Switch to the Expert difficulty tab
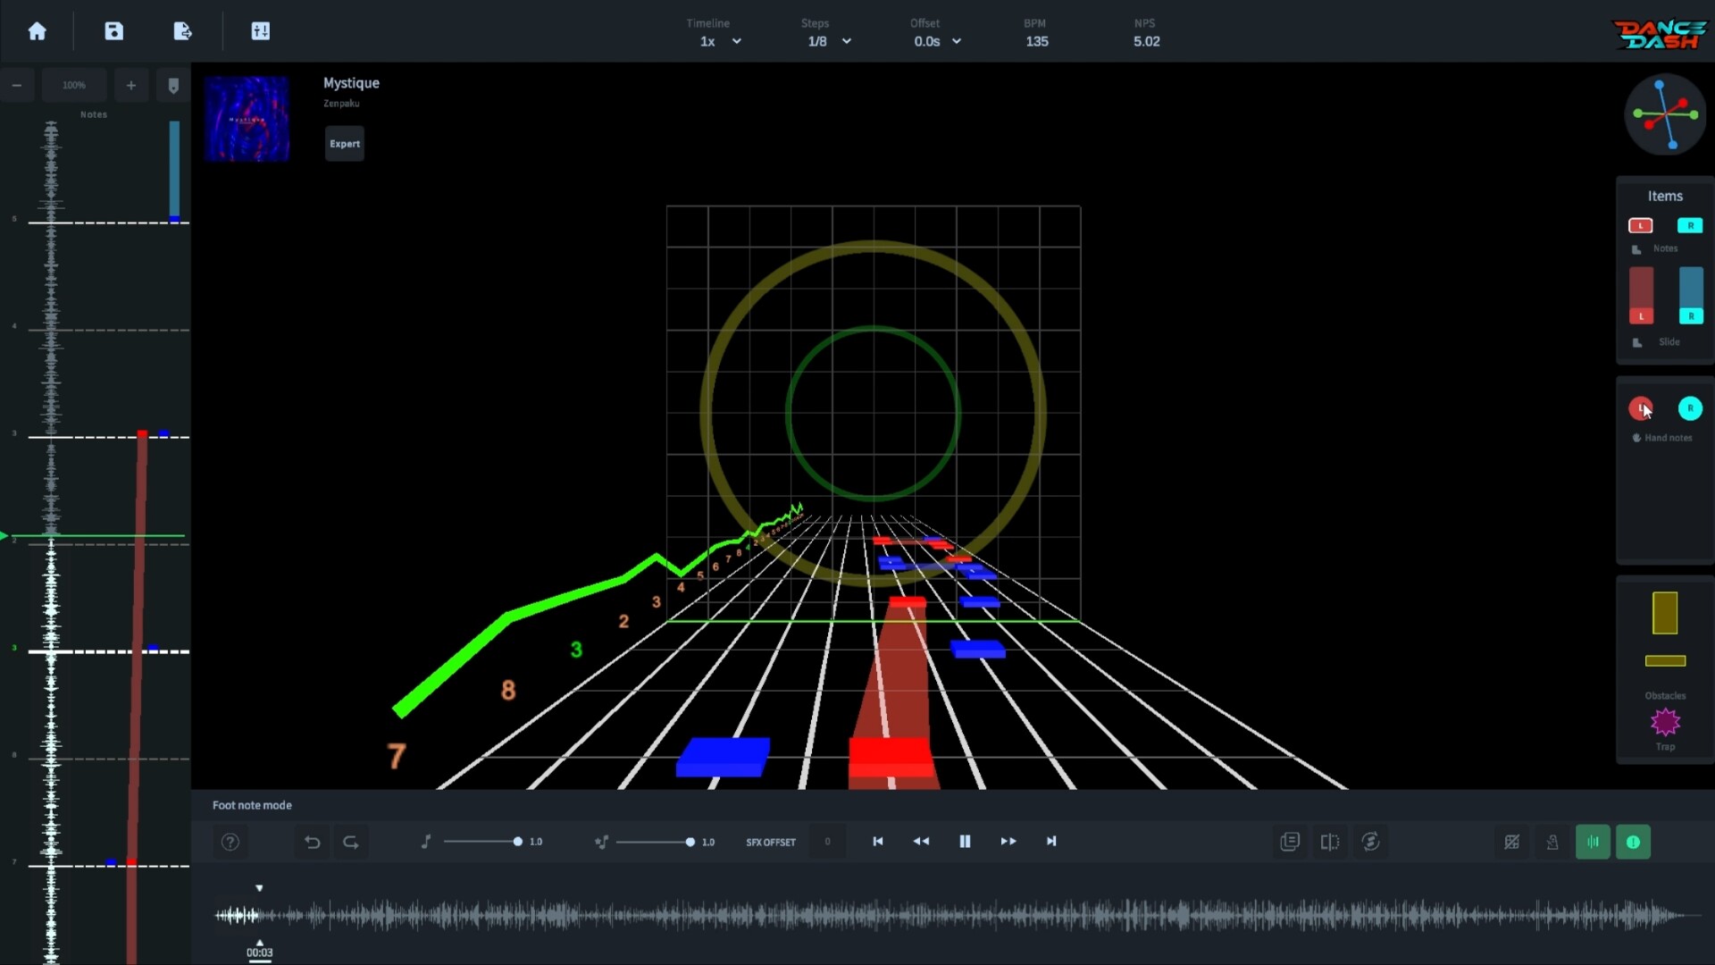 click(344, 143)
